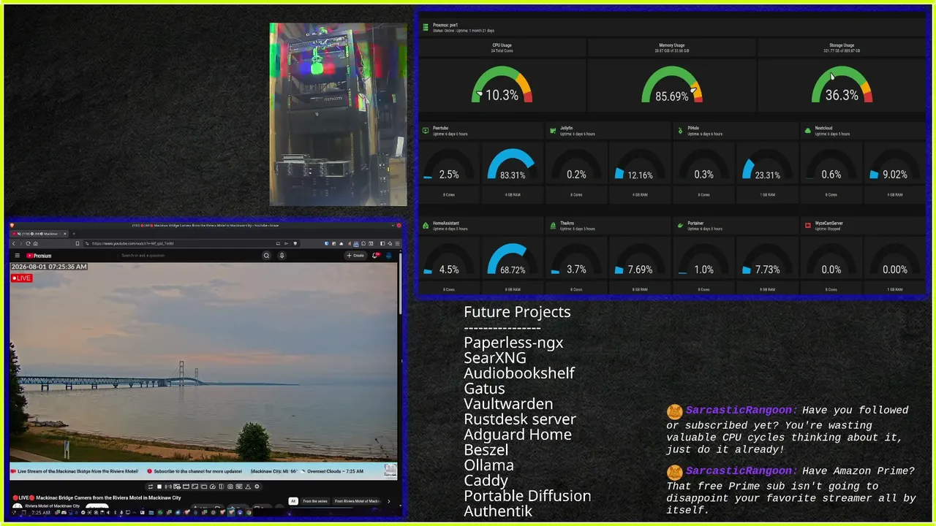Viewport: 936px width, 526px height.
Task: Click the HomeAssistant service icon
Action: point(426,226)
